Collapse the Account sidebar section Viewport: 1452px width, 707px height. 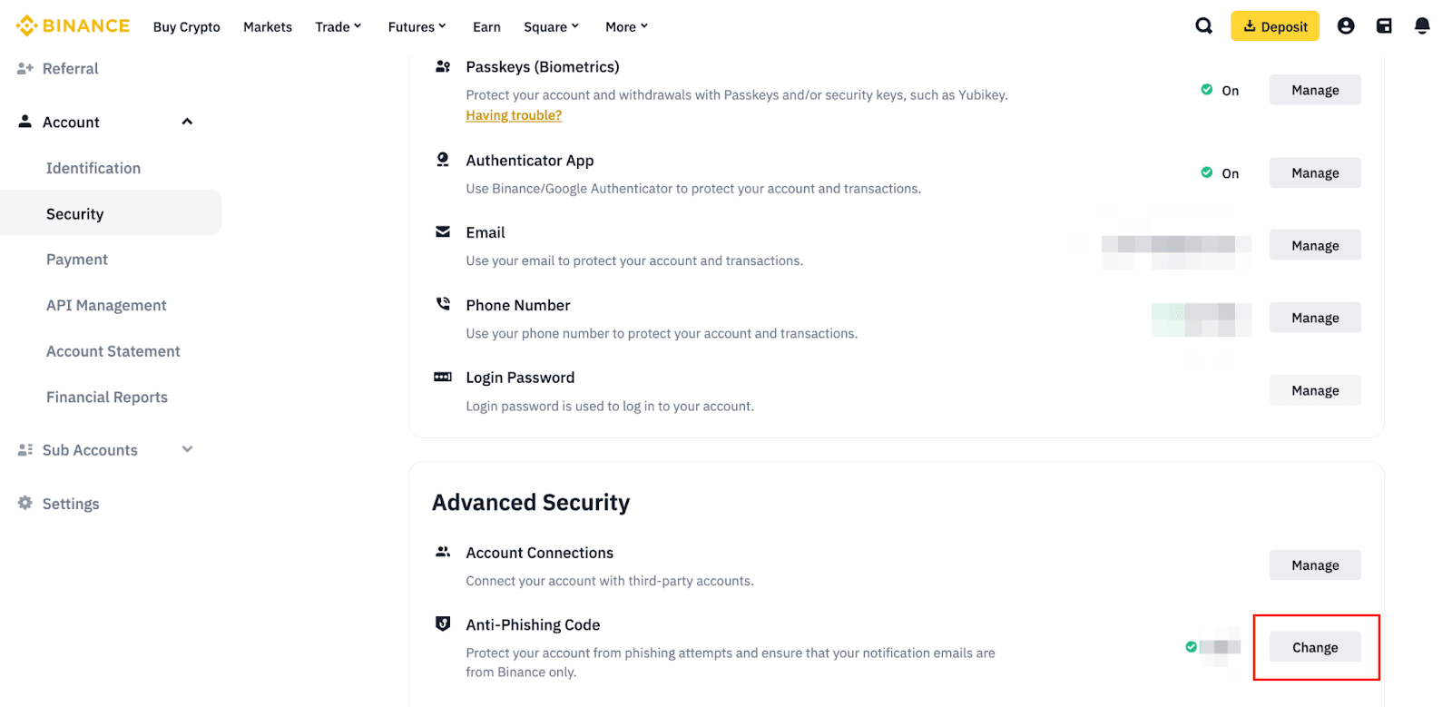pyautogui.click(x=187, y=122)
